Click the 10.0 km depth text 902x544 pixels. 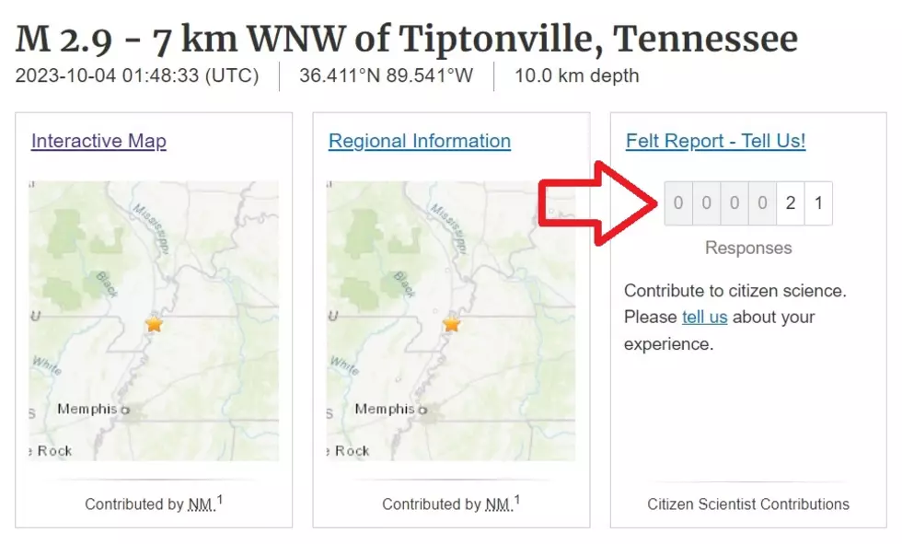tap(576, 75)
